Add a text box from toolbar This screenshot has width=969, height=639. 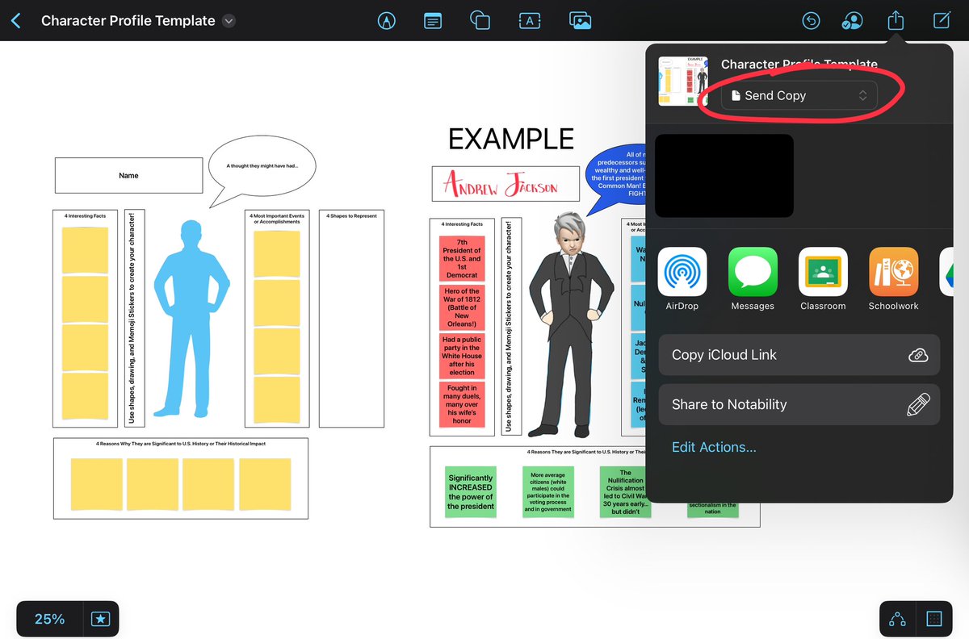(x=529, y=21)
